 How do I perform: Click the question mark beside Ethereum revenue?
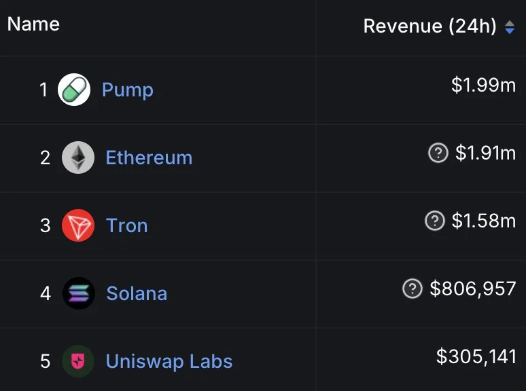point(438,153)
